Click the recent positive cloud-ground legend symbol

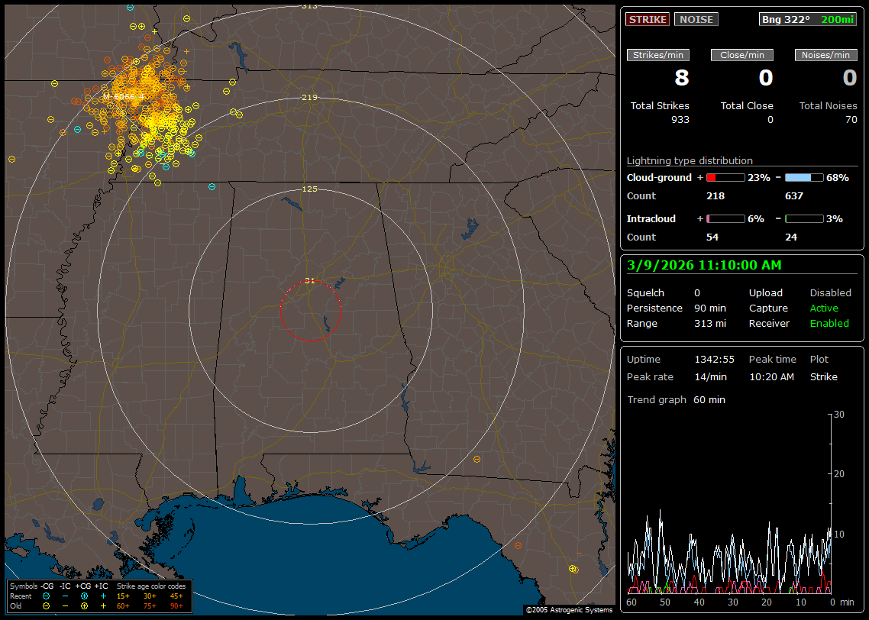(84, 596)
